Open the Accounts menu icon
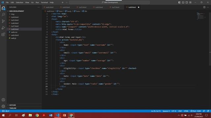 click(3, 100)
